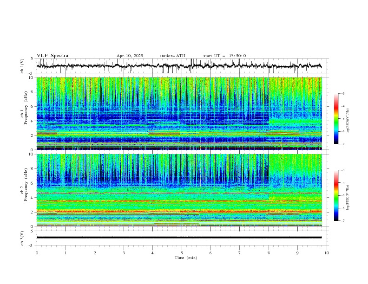The width and height of the screenshot is (368, 284).
Task: Click the log(PSD) label beside ch.1 color bar
Action: pos(348,121)
